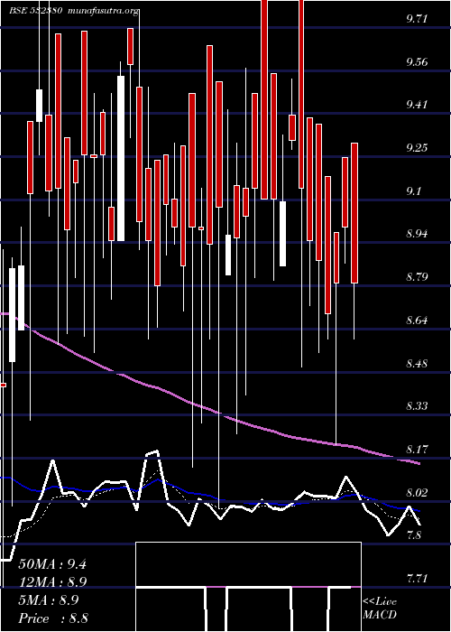Select the 7.71 price axis label
Viewport: 451px width, 632px height.
pos(417,580)
